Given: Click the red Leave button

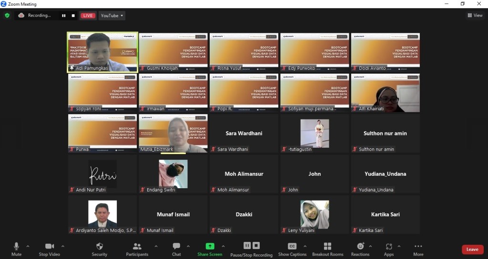Looking at the screenshot, I should coord(472,249).
